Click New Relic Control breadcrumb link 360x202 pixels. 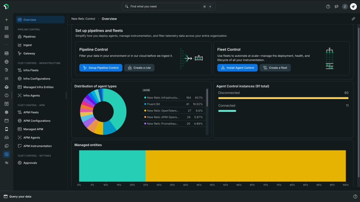83,19
